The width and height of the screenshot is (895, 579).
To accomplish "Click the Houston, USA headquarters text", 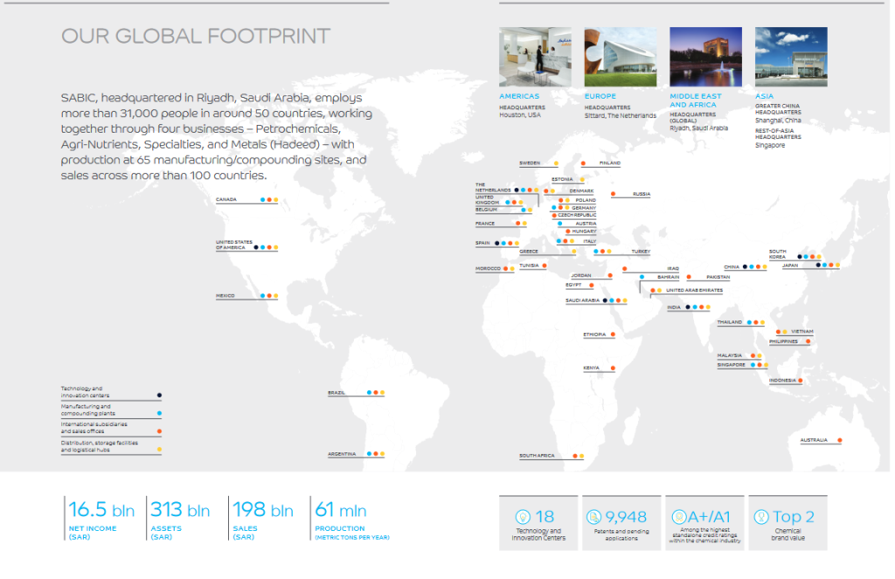I will tap(519, 115).
